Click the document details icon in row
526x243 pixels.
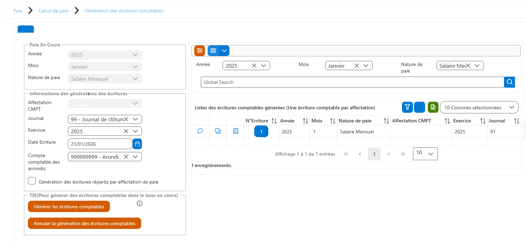click(236, 131)
